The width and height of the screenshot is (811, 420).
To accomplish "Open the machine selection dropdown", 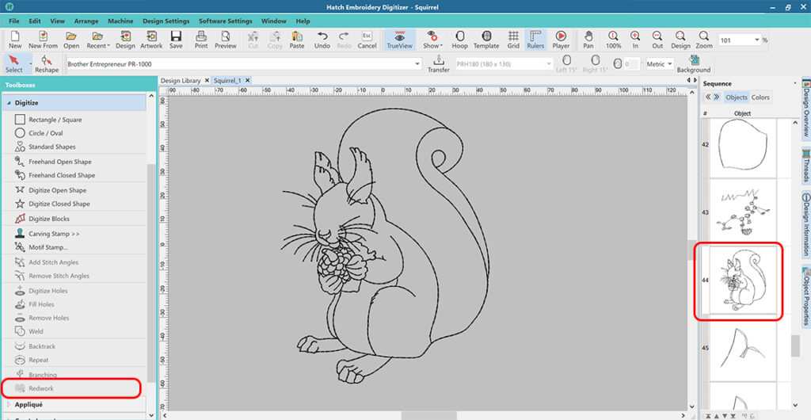I will pyautogui.click(x=417, y=63).
